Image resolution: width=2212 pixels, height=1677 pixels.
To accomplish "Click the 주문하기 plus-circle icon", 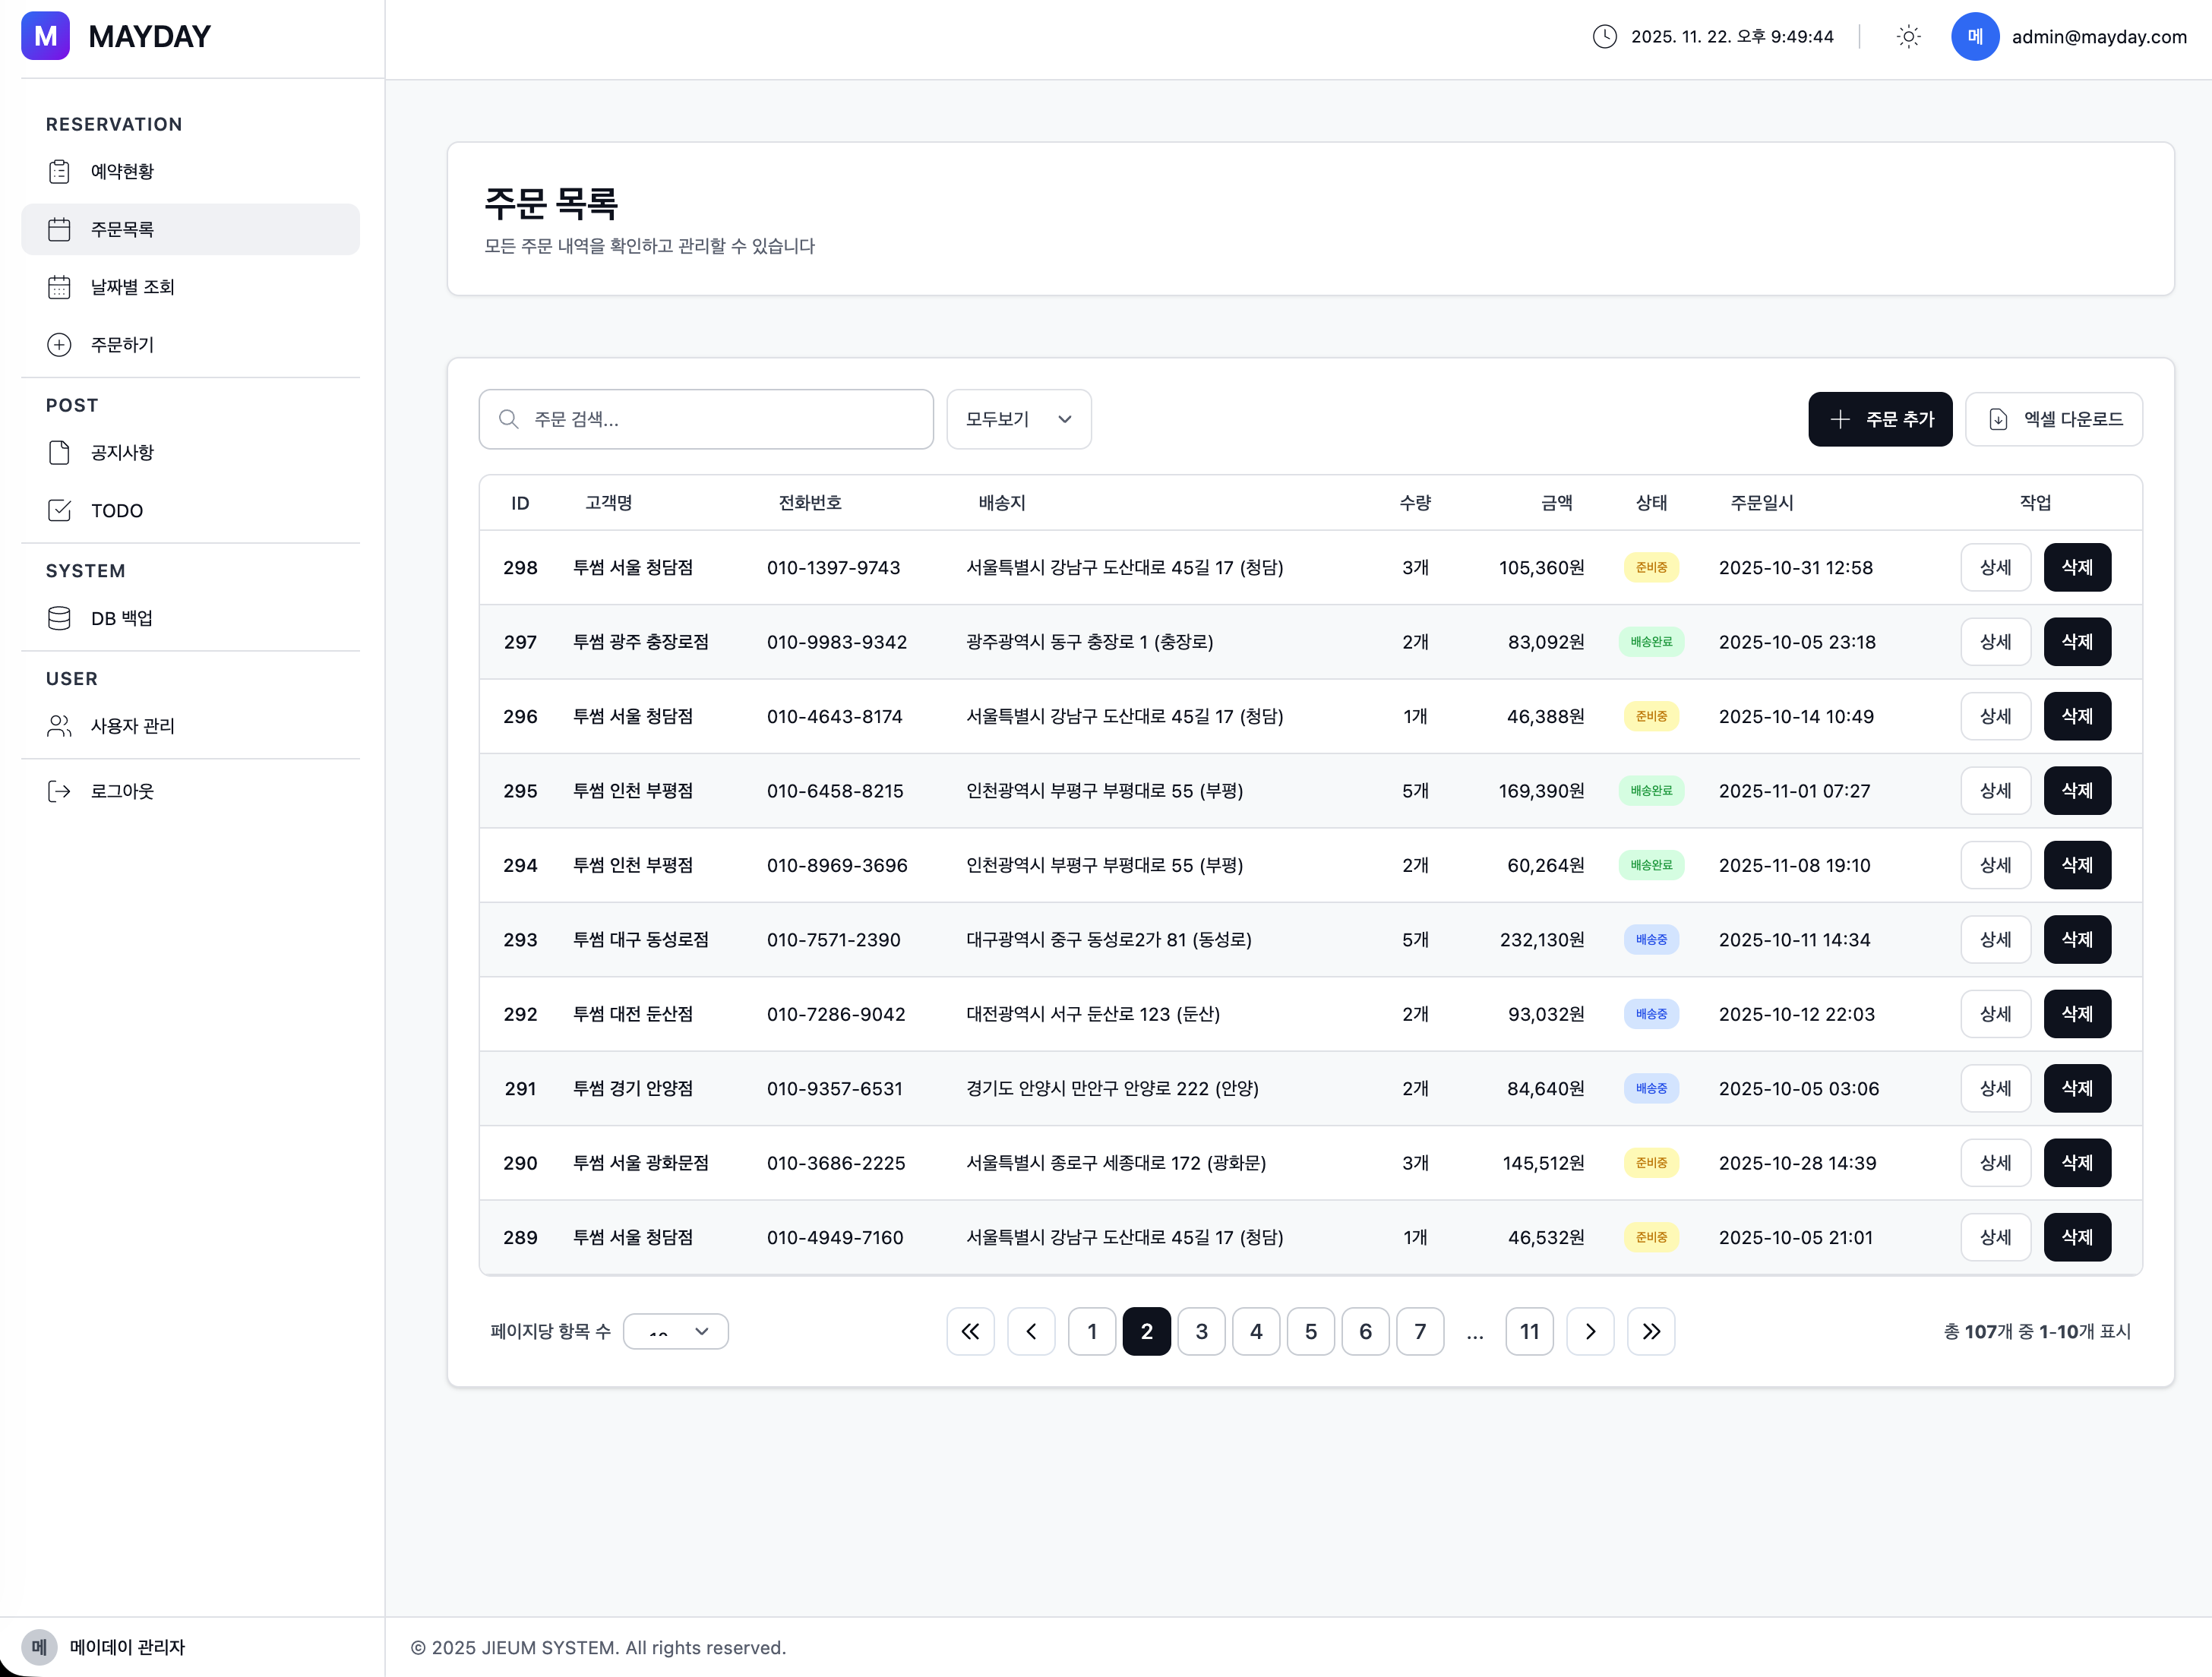I will (x=59, y=345).
